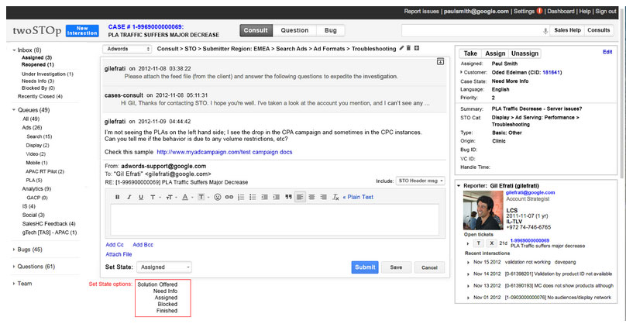This screenshot has width=626, height=324.
Task: Click the insert link chain icon
Action: 229,197
